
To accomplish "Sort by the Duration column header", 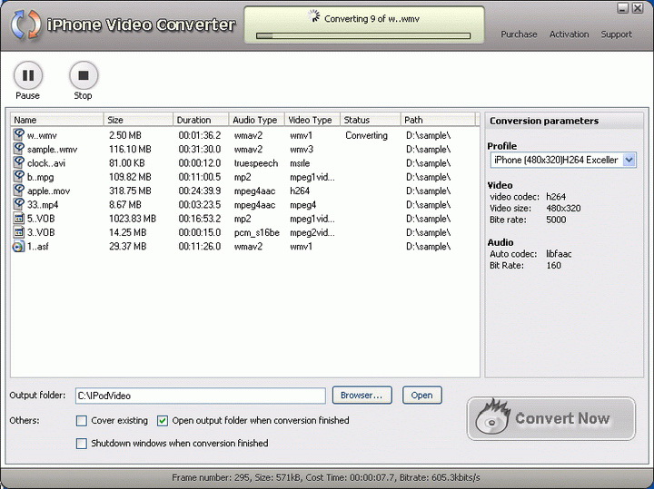I will (201, 120).
